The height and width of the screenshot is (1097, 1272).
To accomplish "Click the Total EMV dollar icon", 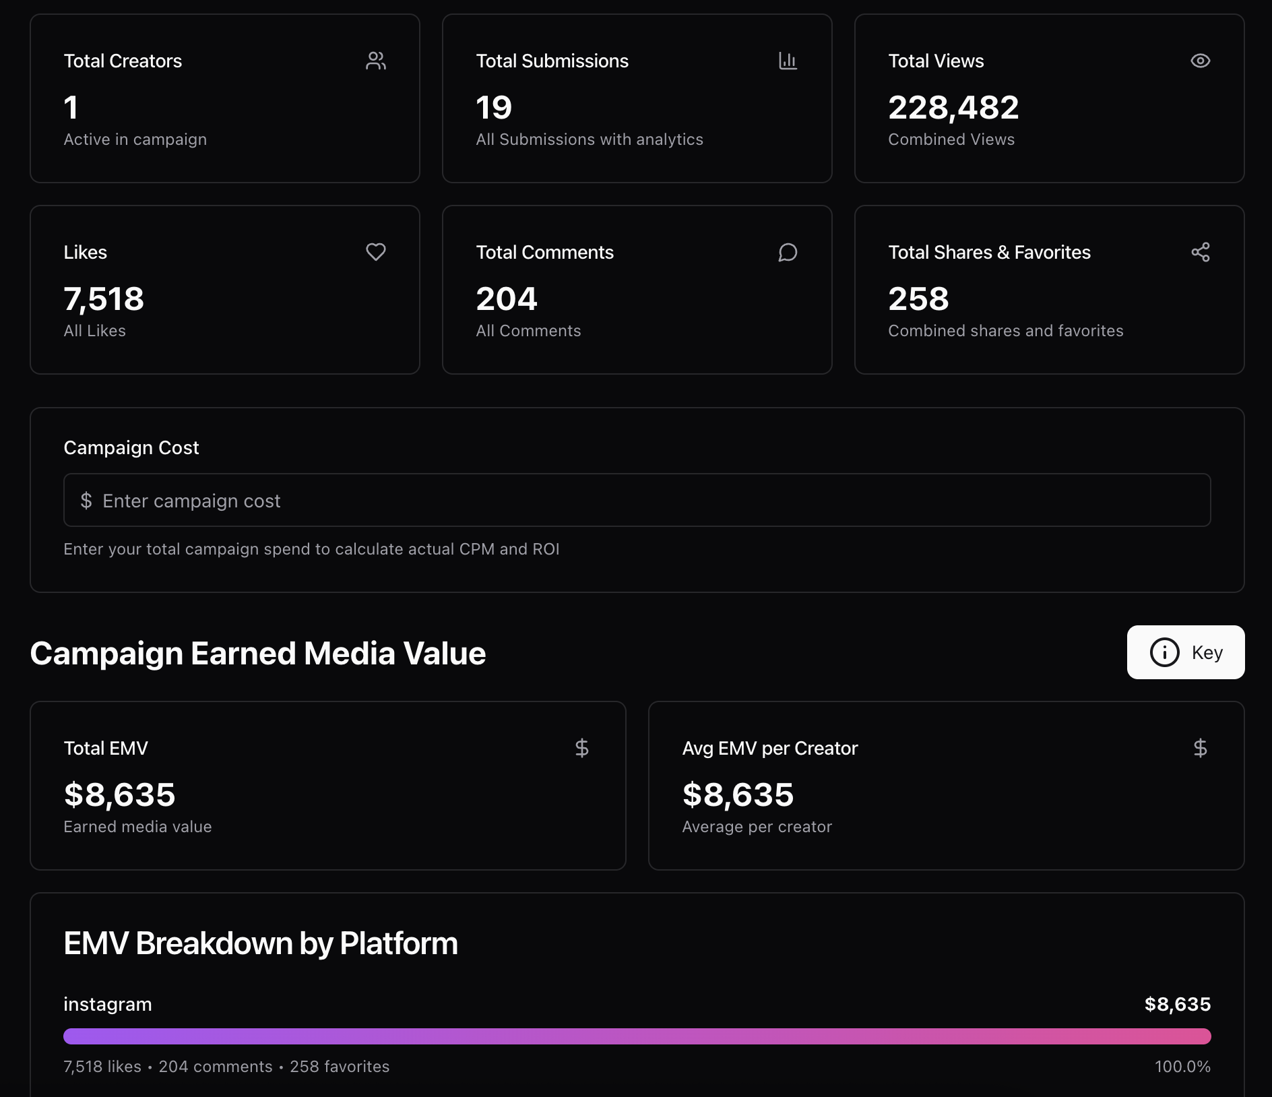I will click(x=582, y=748).
